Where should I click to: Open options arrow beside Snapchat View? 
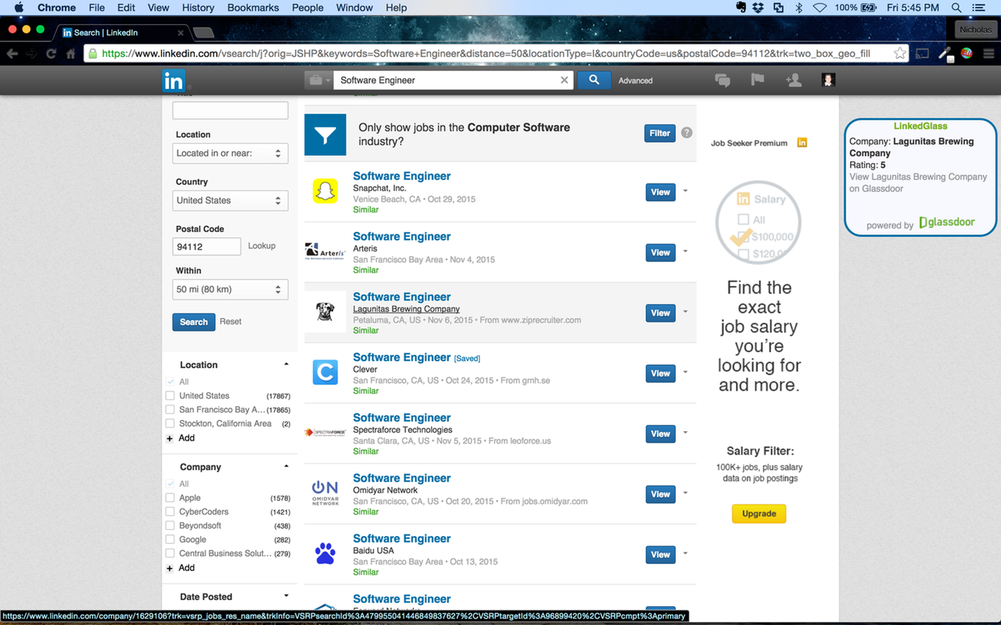pos(686,191)
